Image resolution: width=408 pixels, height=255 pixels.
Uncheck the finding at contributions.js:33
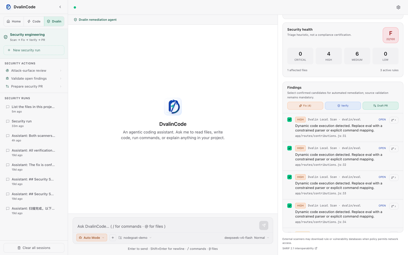click(x=289, y=177)
